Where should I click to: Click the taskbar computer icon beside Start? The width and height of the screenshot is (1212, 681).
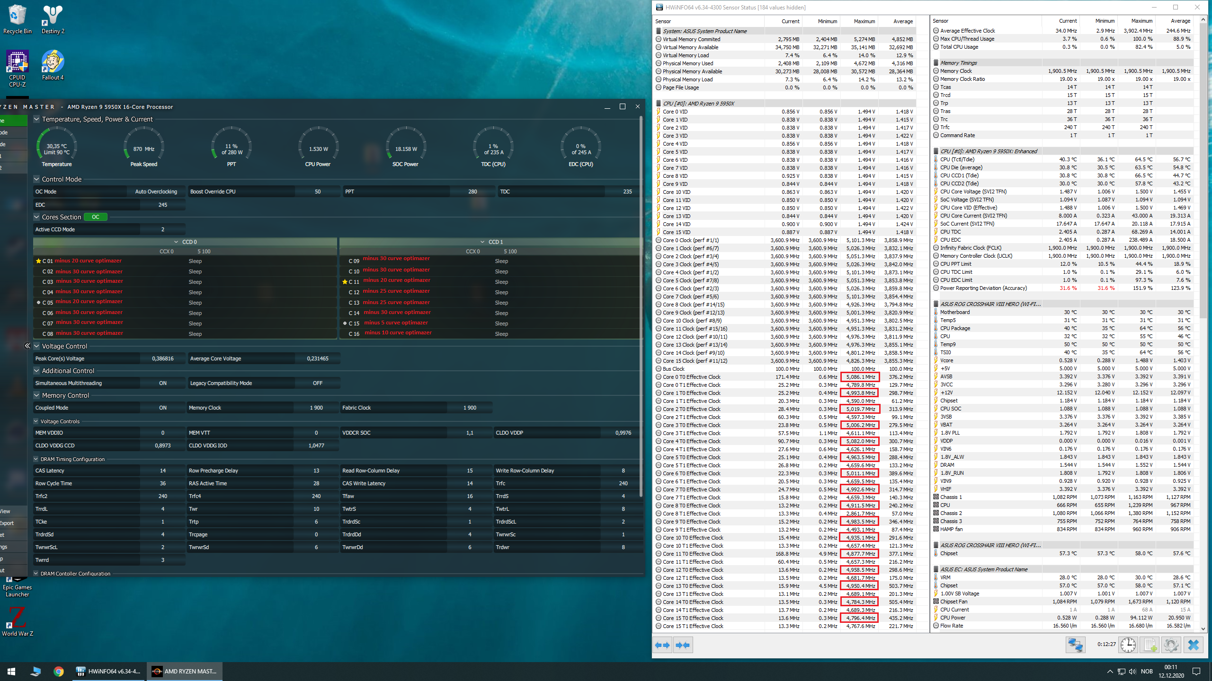36,671
